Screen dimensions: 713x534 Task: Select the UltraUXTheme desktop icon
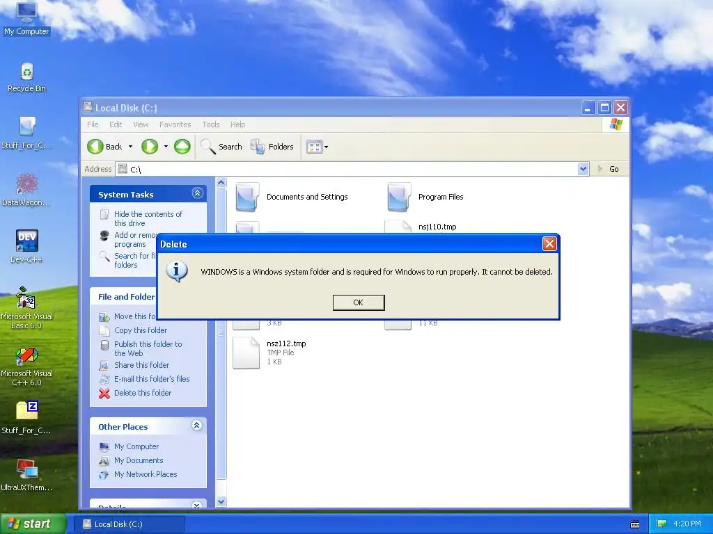[26, 475]
